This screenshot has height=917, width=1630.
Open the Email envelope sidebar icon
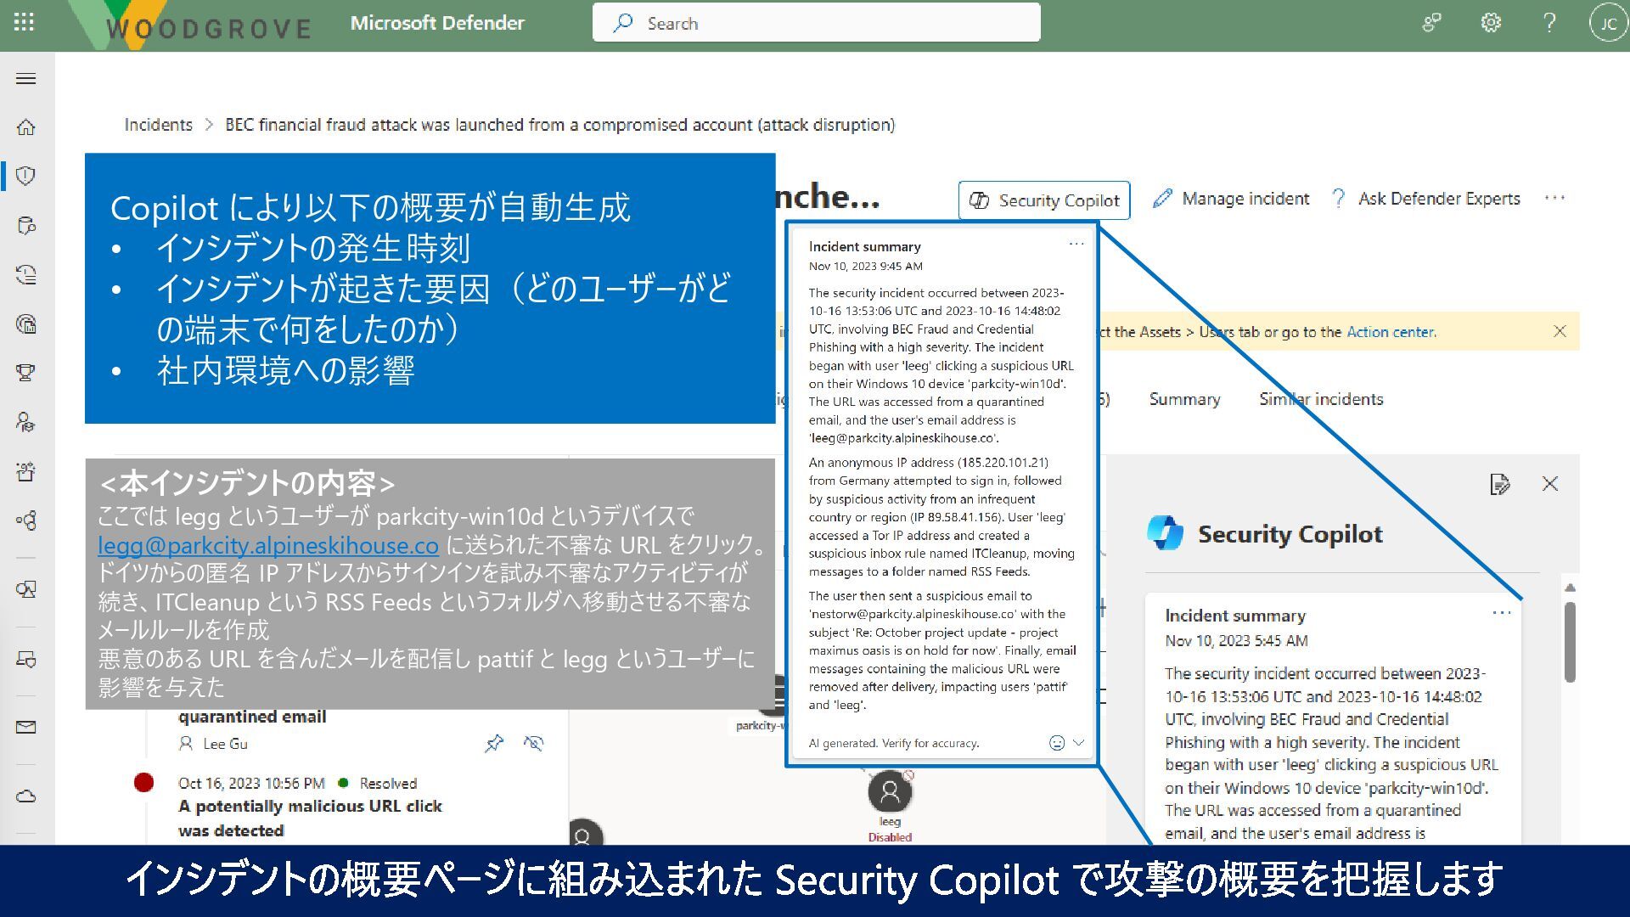(x=26, y=727)
